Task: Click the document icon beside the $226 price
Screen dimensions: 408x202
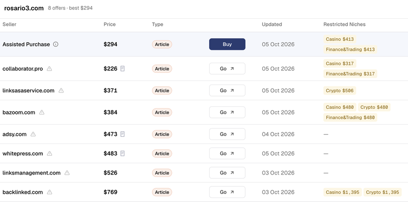Action: (x=122, y=69)
